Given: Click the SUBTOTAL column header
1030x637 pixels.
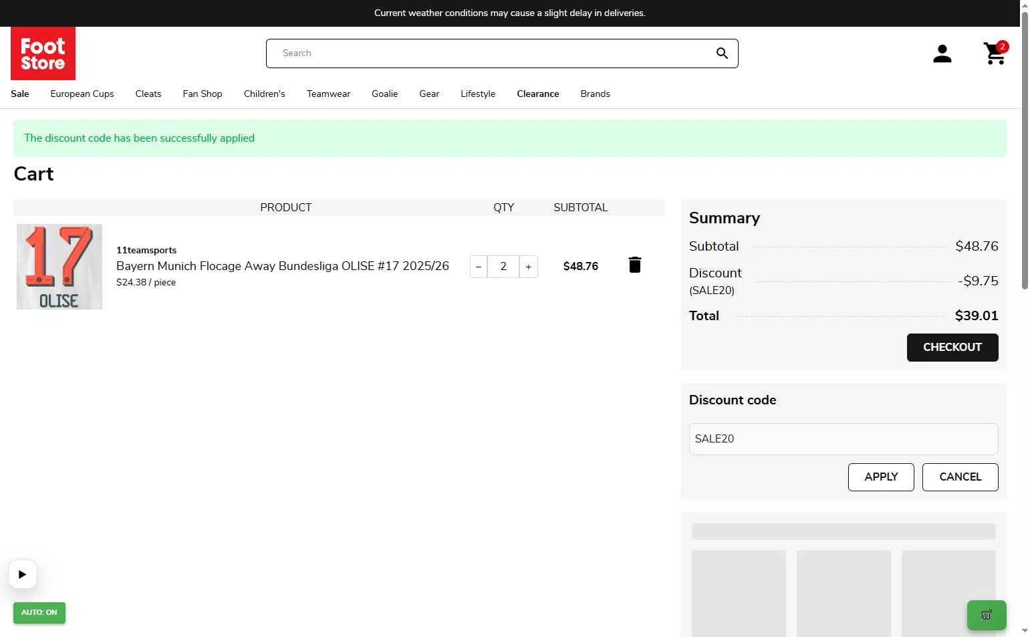Looking at the screenshot, I should click(581, 207).
